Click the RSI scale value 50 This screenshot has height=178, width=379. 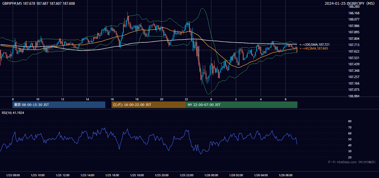[350, 139]
